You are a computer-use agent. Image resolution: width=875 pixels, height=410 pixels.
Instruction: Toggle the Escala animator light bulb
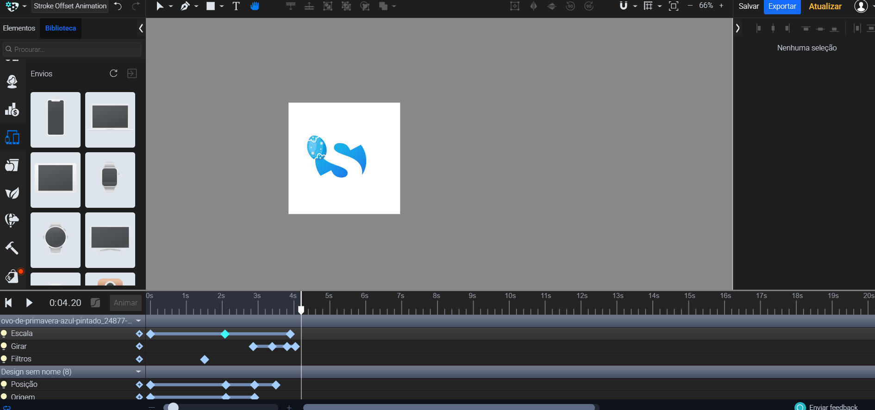tap(4, 334)
